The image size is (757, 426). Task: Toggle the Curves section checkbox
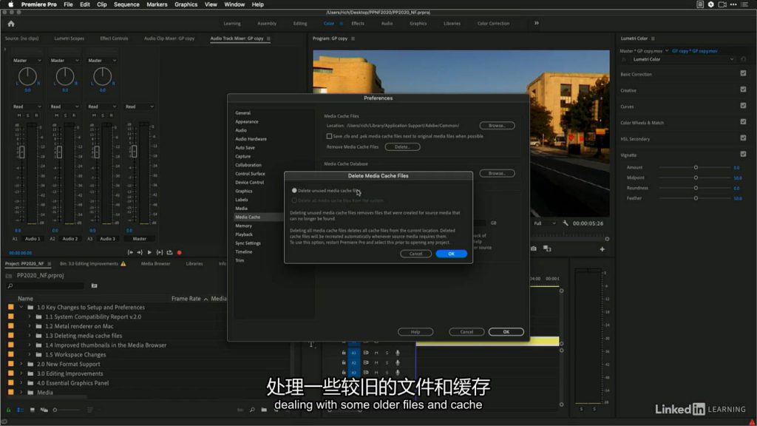pyautogui.click(x=743, y=106)
